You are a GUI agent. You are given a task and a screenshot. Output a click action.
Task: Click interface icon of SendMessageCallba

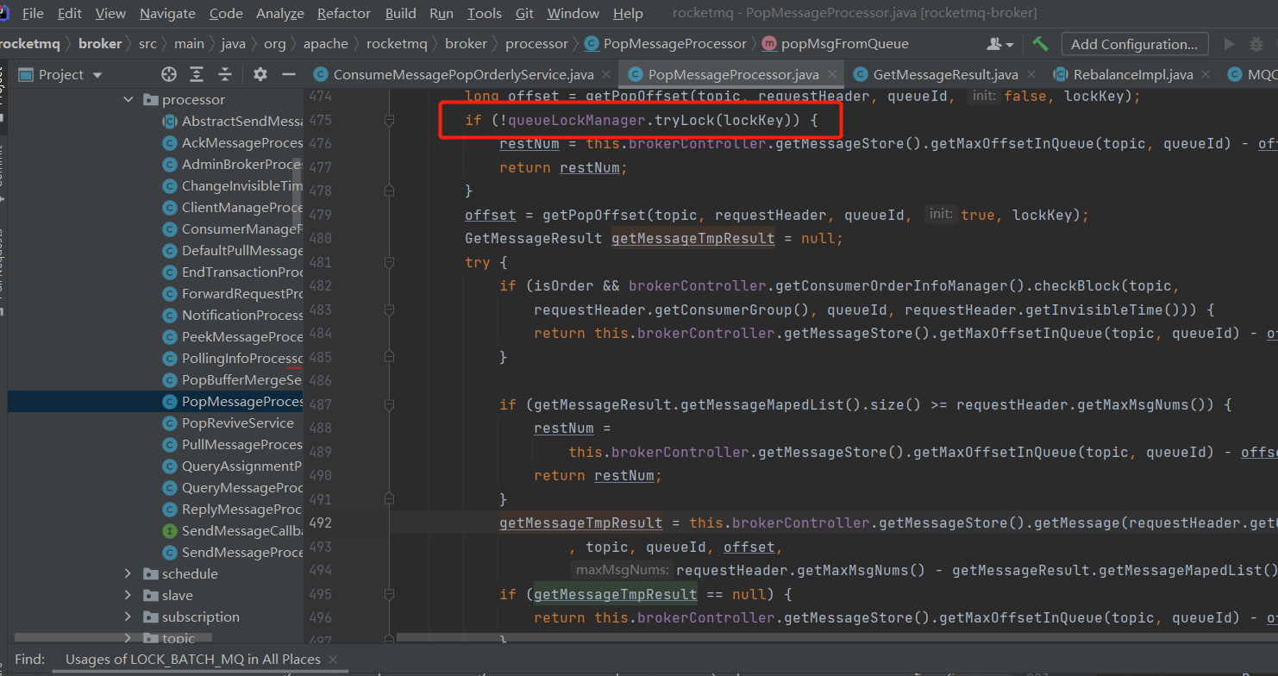pos(170,531)
